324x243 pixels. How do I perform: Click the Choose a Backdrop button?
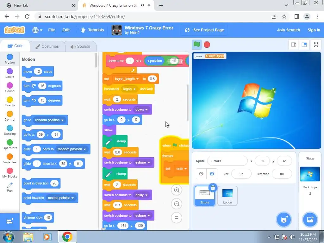tap(310, 220)
